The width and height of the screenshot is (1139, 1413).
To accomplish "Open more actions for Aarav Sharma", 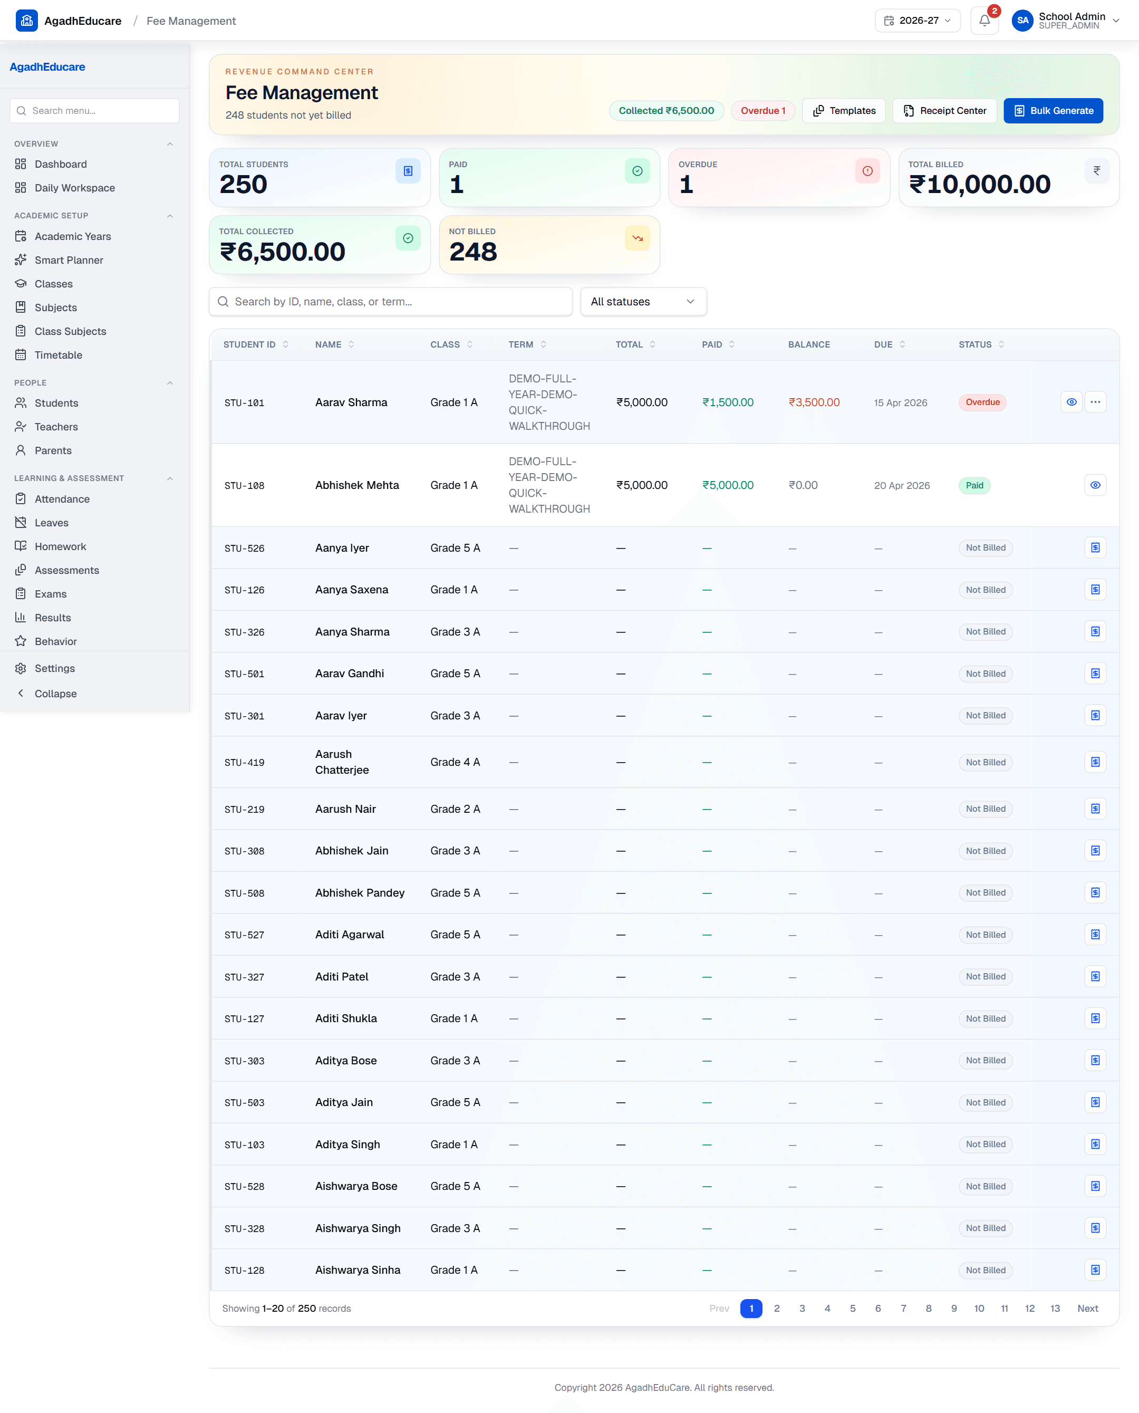I will click(x=1095, y=402).
